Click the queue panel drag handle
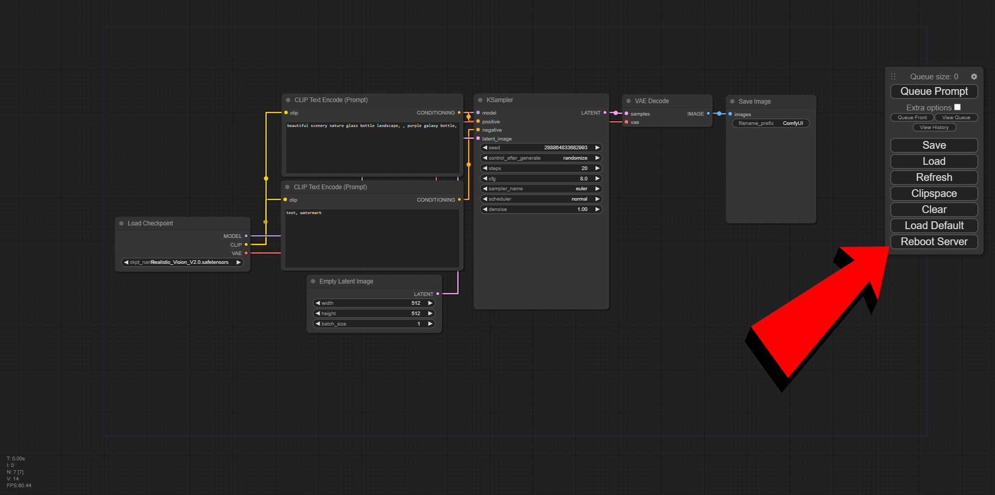 click(893, 77)
